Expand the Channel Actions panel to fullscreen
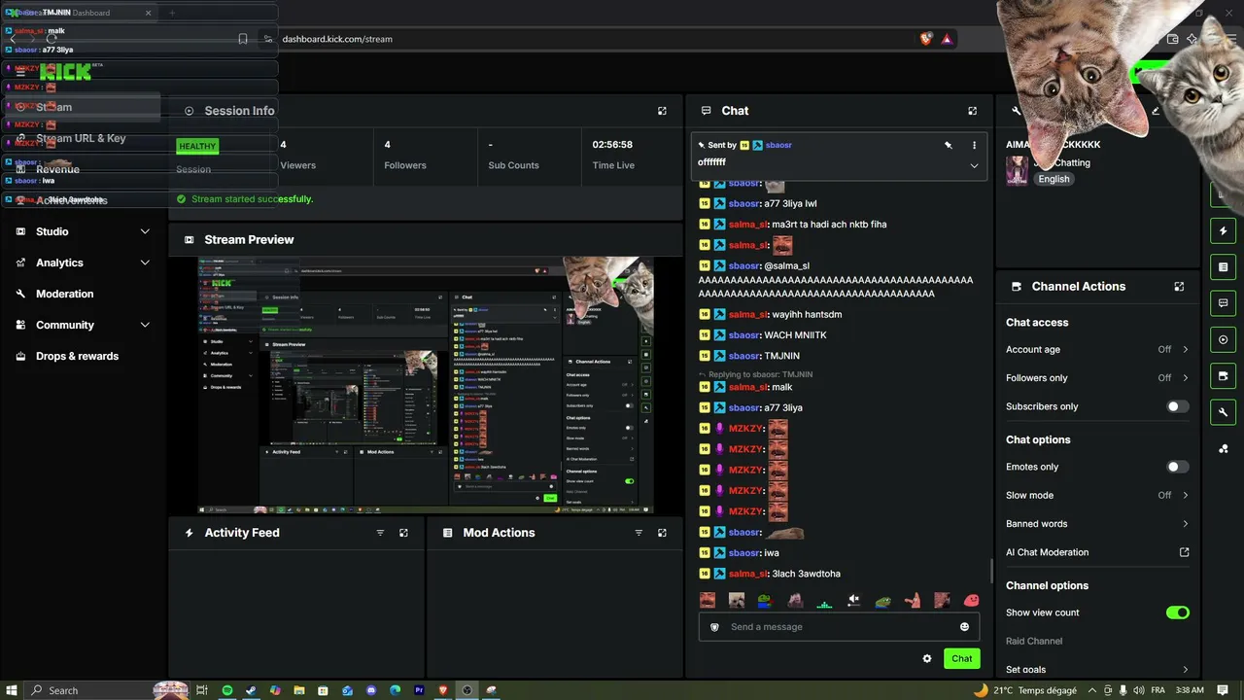 [x=1179, y=287]
